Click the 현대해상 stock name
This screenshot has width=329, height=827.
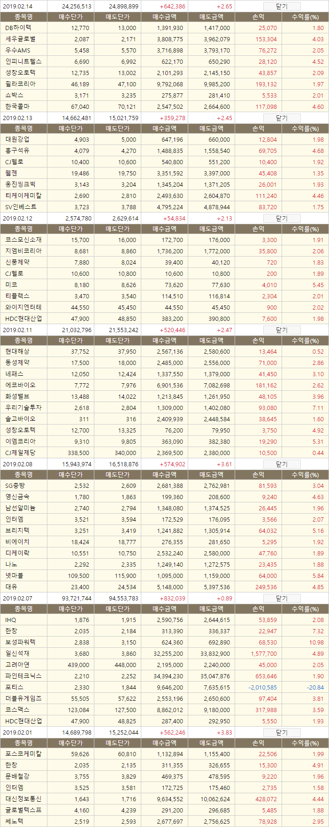(17, 352)
